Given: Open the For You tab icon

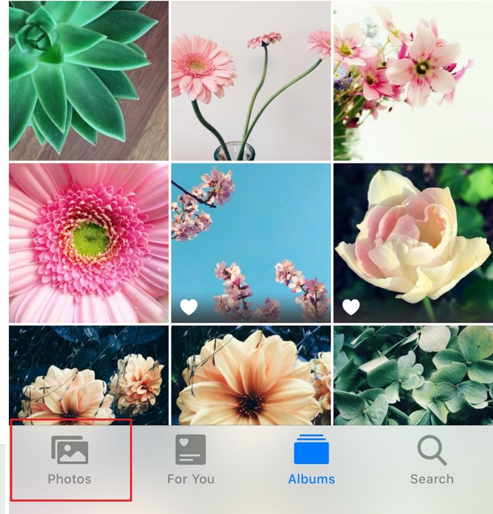Looking at the screenshot, I should coord(191,450).
